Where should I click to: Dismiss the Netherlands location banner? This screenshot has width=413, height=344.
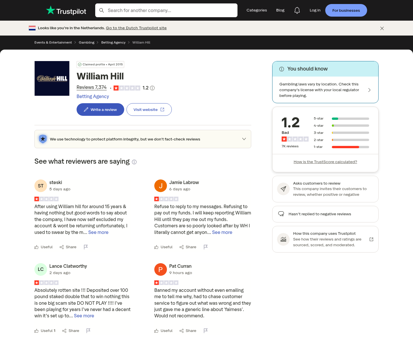tap(382, 28)
